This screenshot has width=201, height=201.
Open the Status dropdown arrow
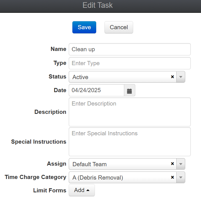(x=181, y=77)
